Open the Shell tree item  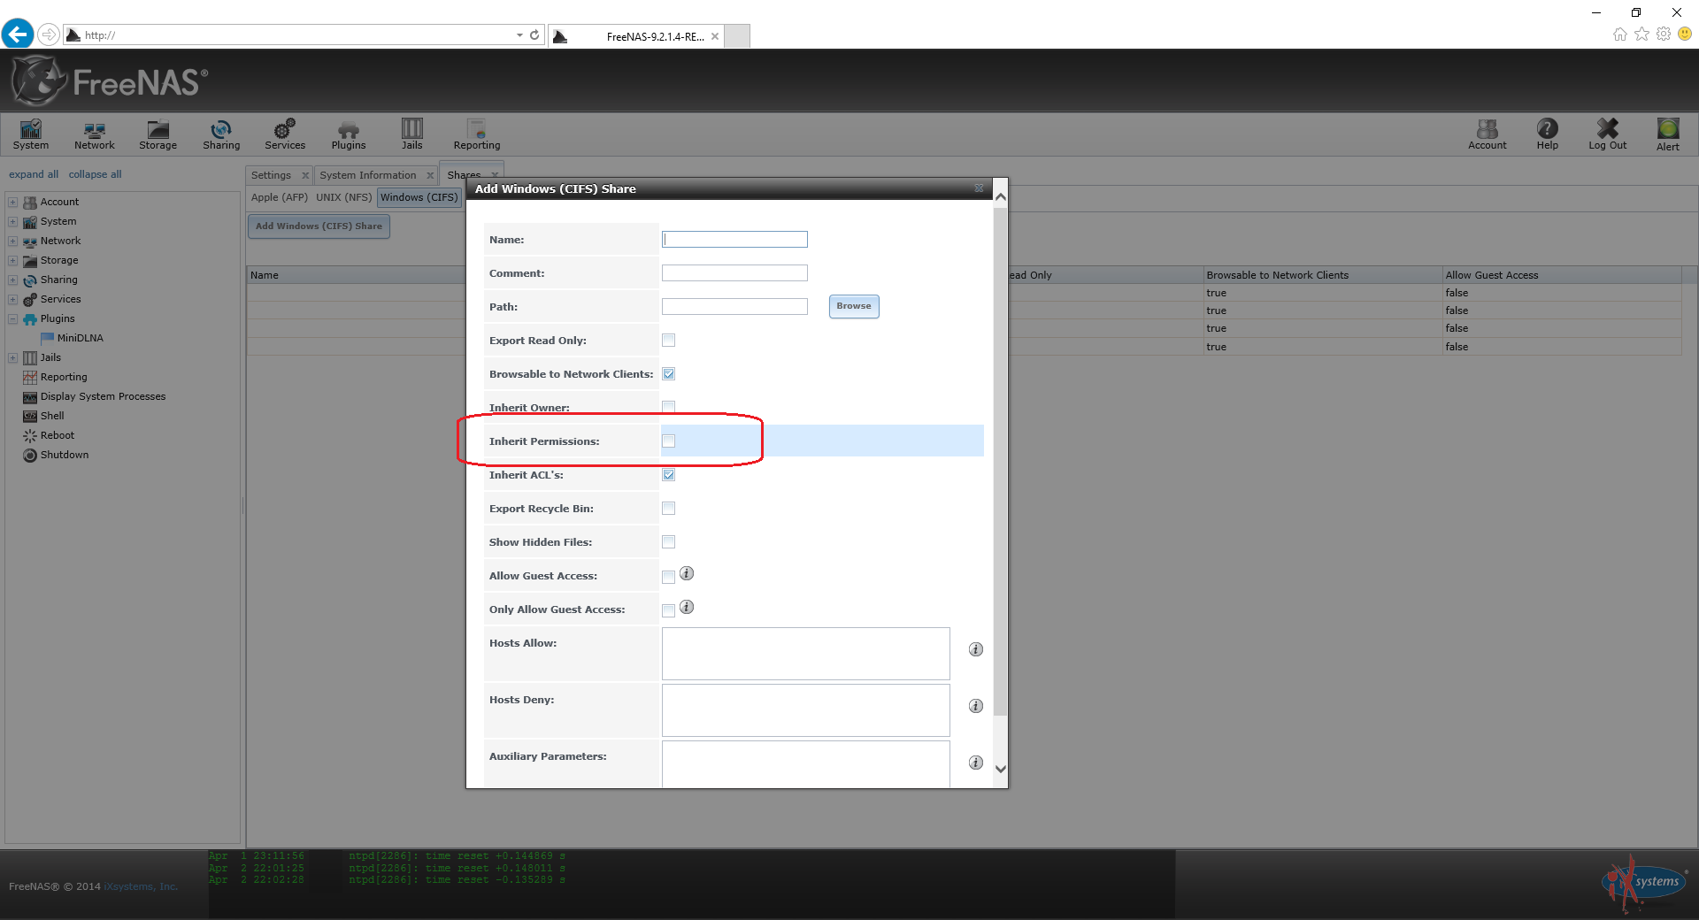coord(43,416)
